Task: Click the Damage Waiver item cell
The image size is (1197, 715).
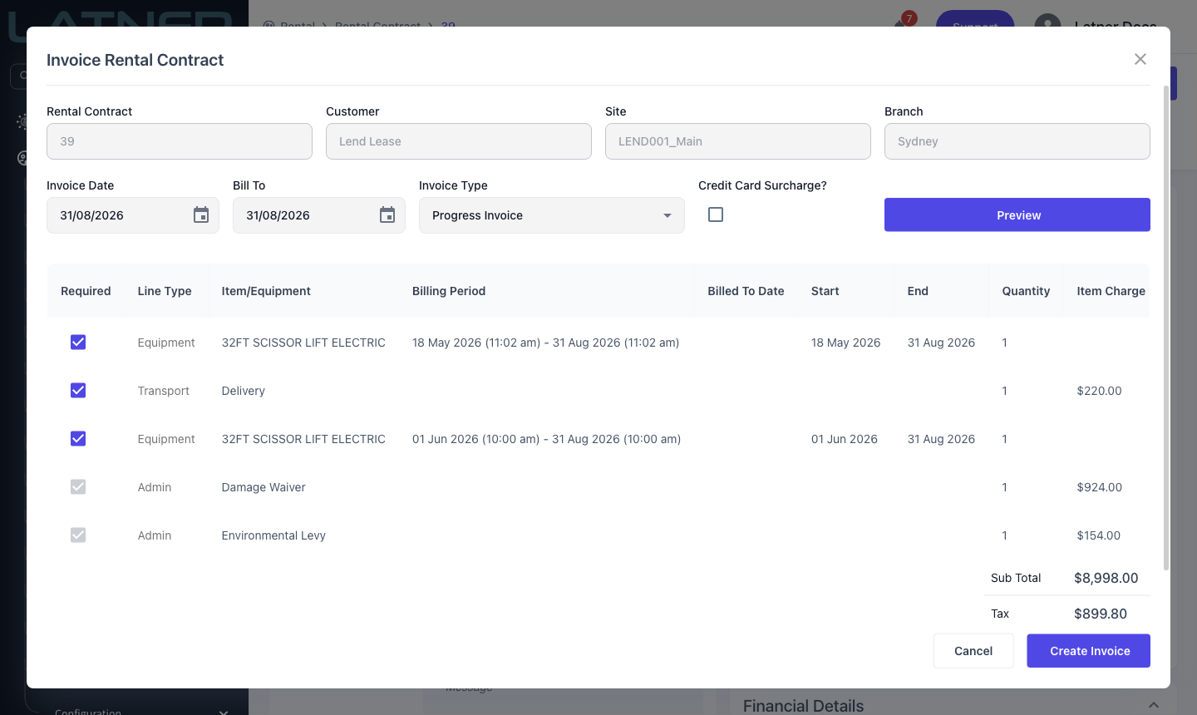Action: pyautogui.click(x=264, y=487)
